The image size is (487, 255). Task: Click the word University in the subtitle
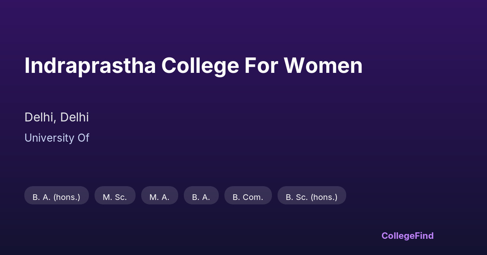(49, 138)
